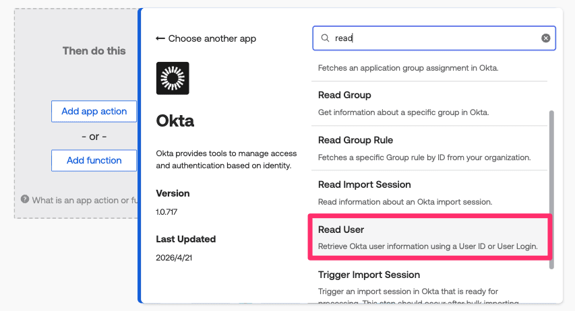
Task: Select the Read Group action
Action: [429, 102]
